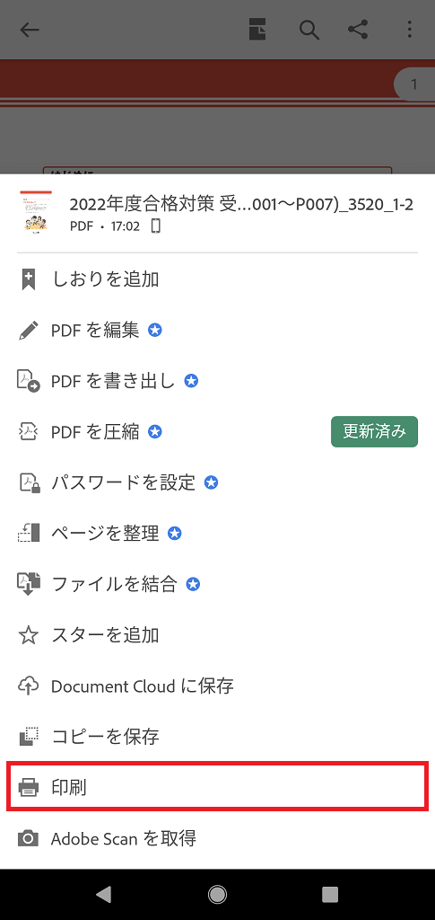Choose パスワードを設定 option
This screenshot has width=435, height=920.
pos(217,482)
